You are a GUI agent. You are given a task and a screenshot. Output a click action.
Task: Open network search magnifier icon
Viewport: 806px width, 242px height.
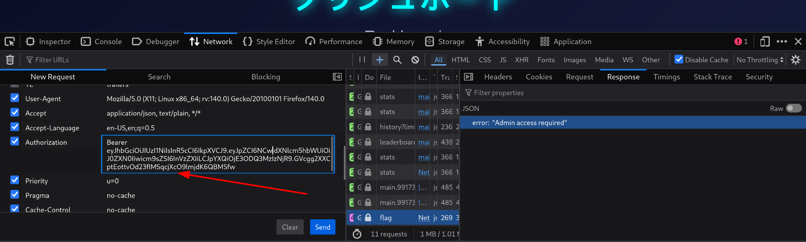click(398, 60)
